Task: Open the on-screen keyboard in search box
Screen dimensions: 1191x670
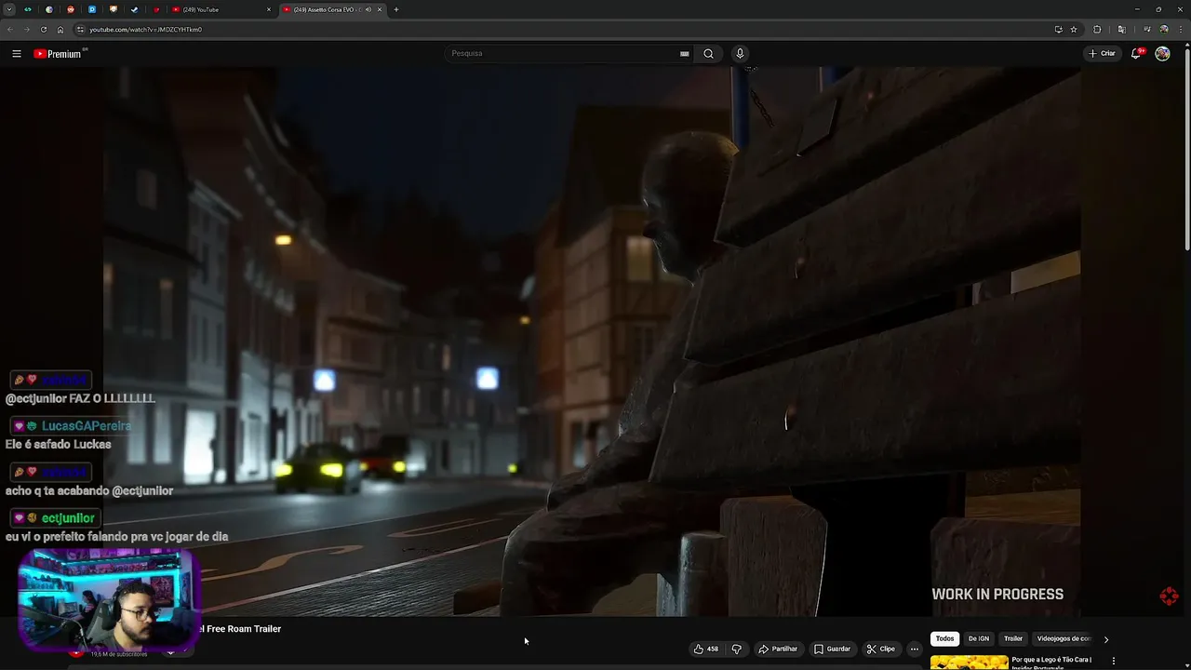Action: tap(685, 54)
